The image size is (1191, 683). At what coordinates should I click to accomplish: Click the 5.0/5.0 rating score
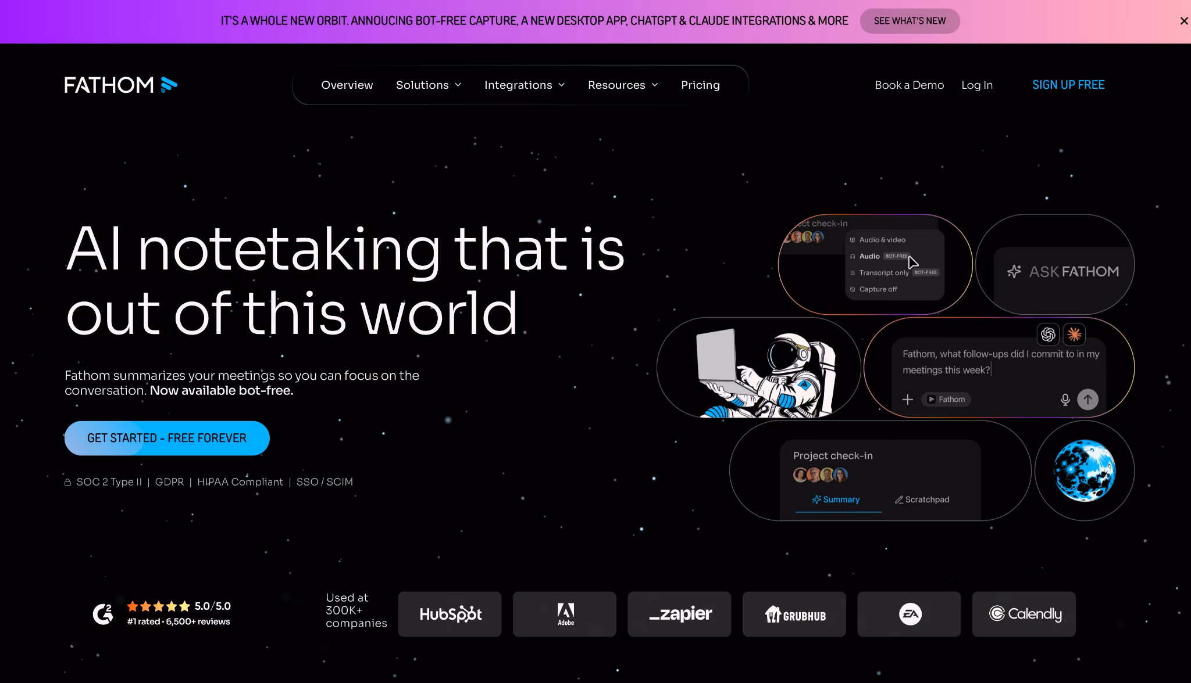pyautogui.click(x=212, y=606)
